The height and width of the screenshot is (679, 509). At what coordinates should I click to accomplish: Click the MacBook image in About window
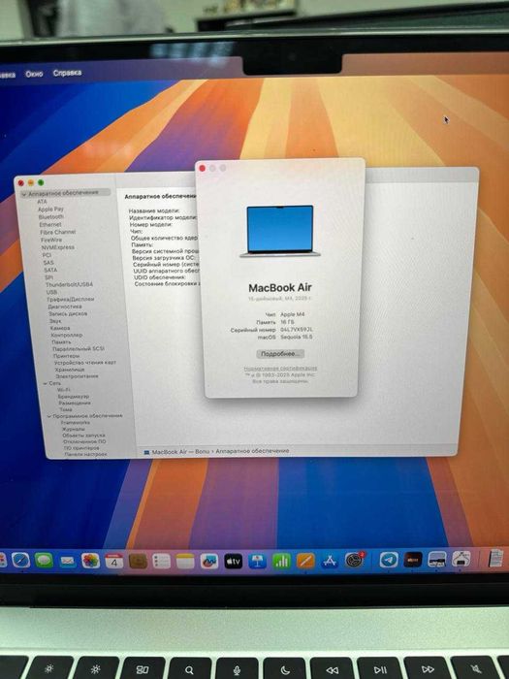coord(280,231)
